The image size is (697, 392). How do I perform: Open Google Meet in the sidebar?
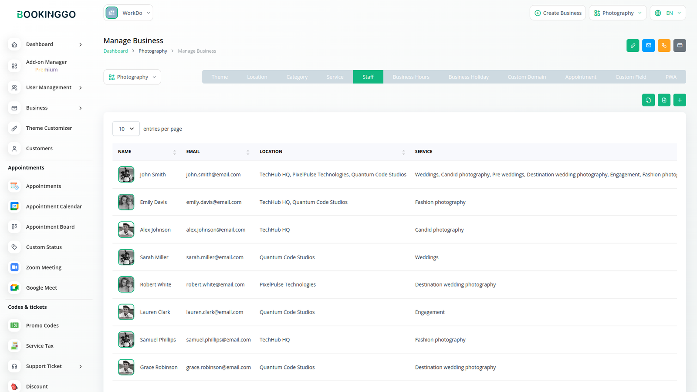point(41,288)
